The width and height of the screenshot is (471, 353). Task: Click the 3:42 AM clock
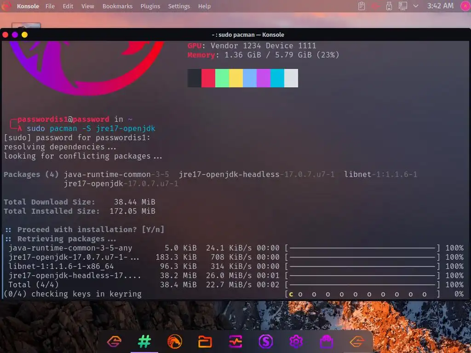pyautogui.click(x=440, y=6)
